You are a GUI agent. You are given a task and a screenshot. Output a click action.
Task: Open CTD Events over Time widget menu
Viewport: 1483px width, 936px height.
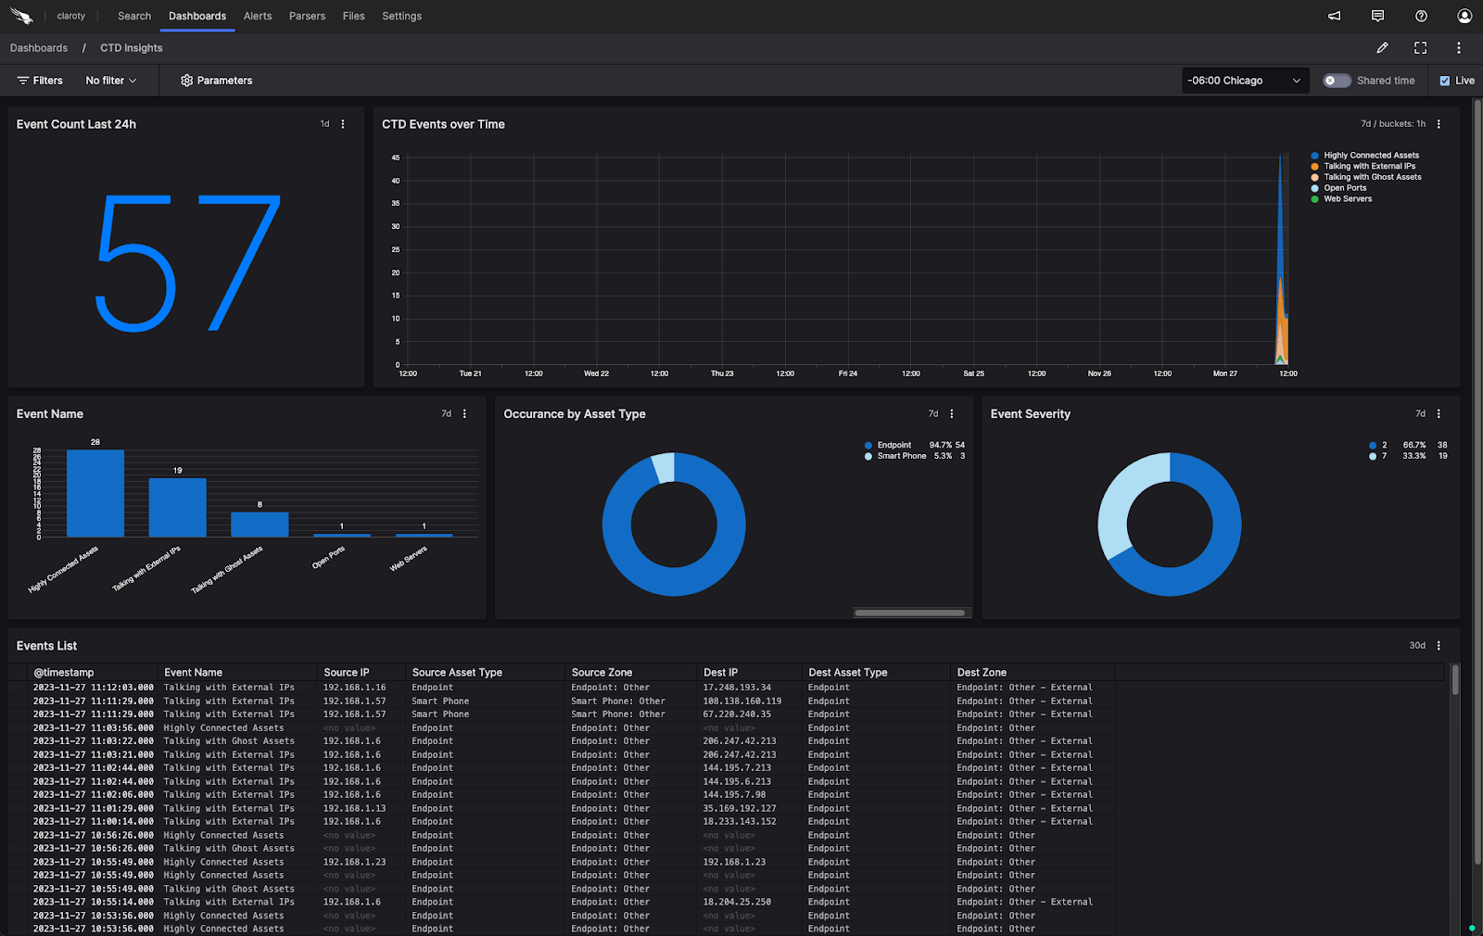(1439, 124)
